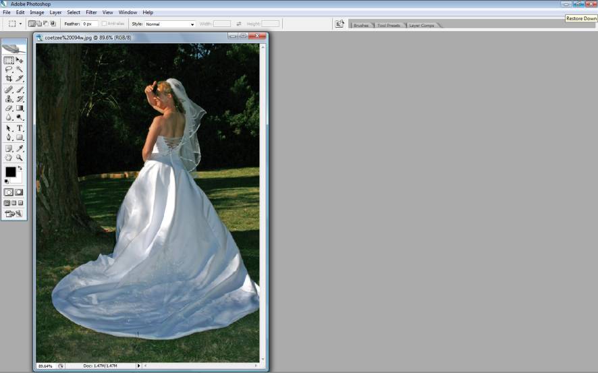Screen dimensions: 598x373
Task: Select the History Brush tool
Action: (x=20, y=98)
